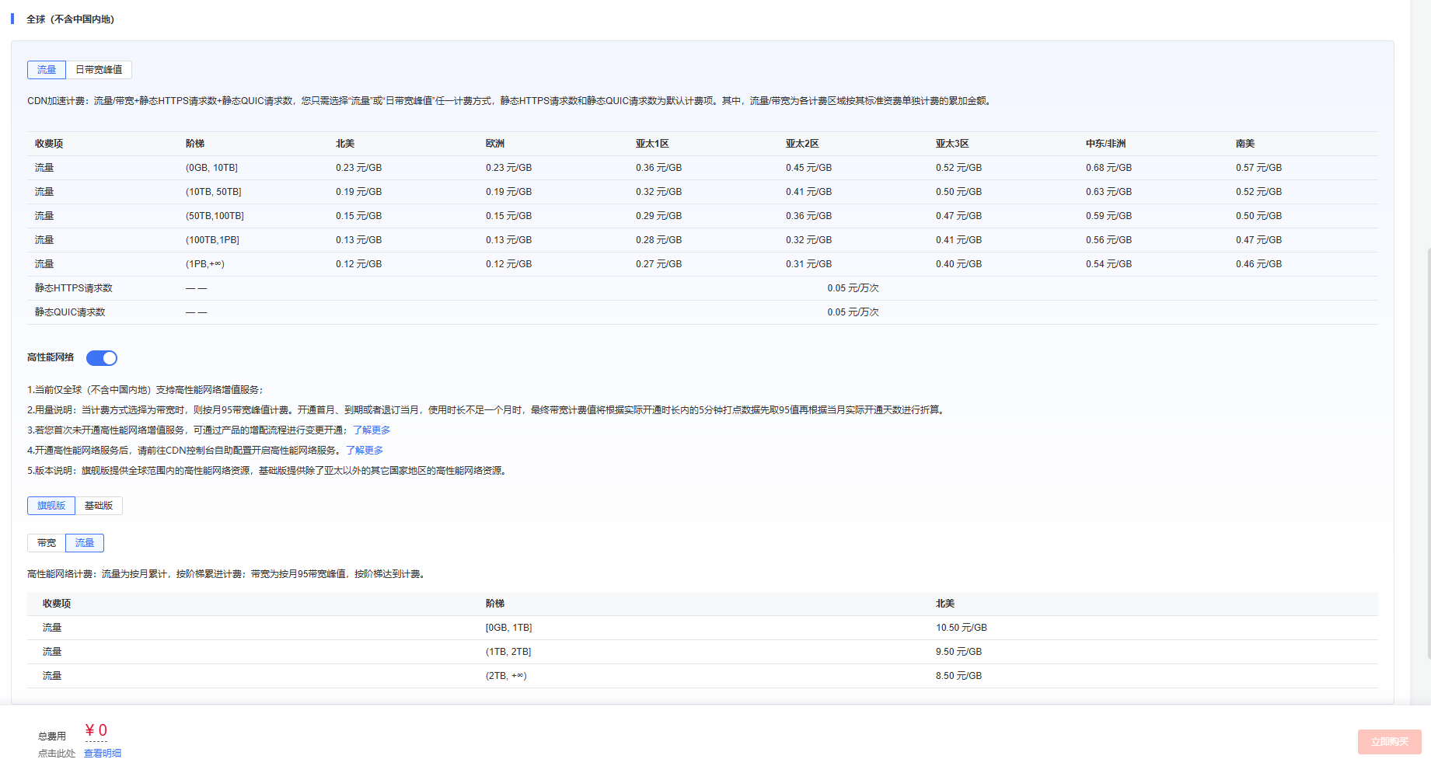Viewport: 1431px width, 773px height.
Task: Click the 全球（不含中国内地）section heading
Action: (71, 19)
